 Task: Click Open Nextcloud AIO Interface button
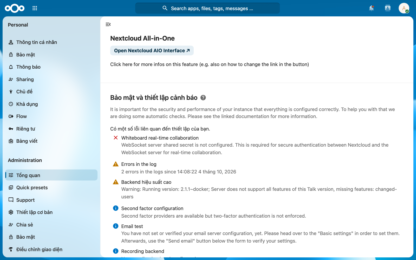(152, 50)
